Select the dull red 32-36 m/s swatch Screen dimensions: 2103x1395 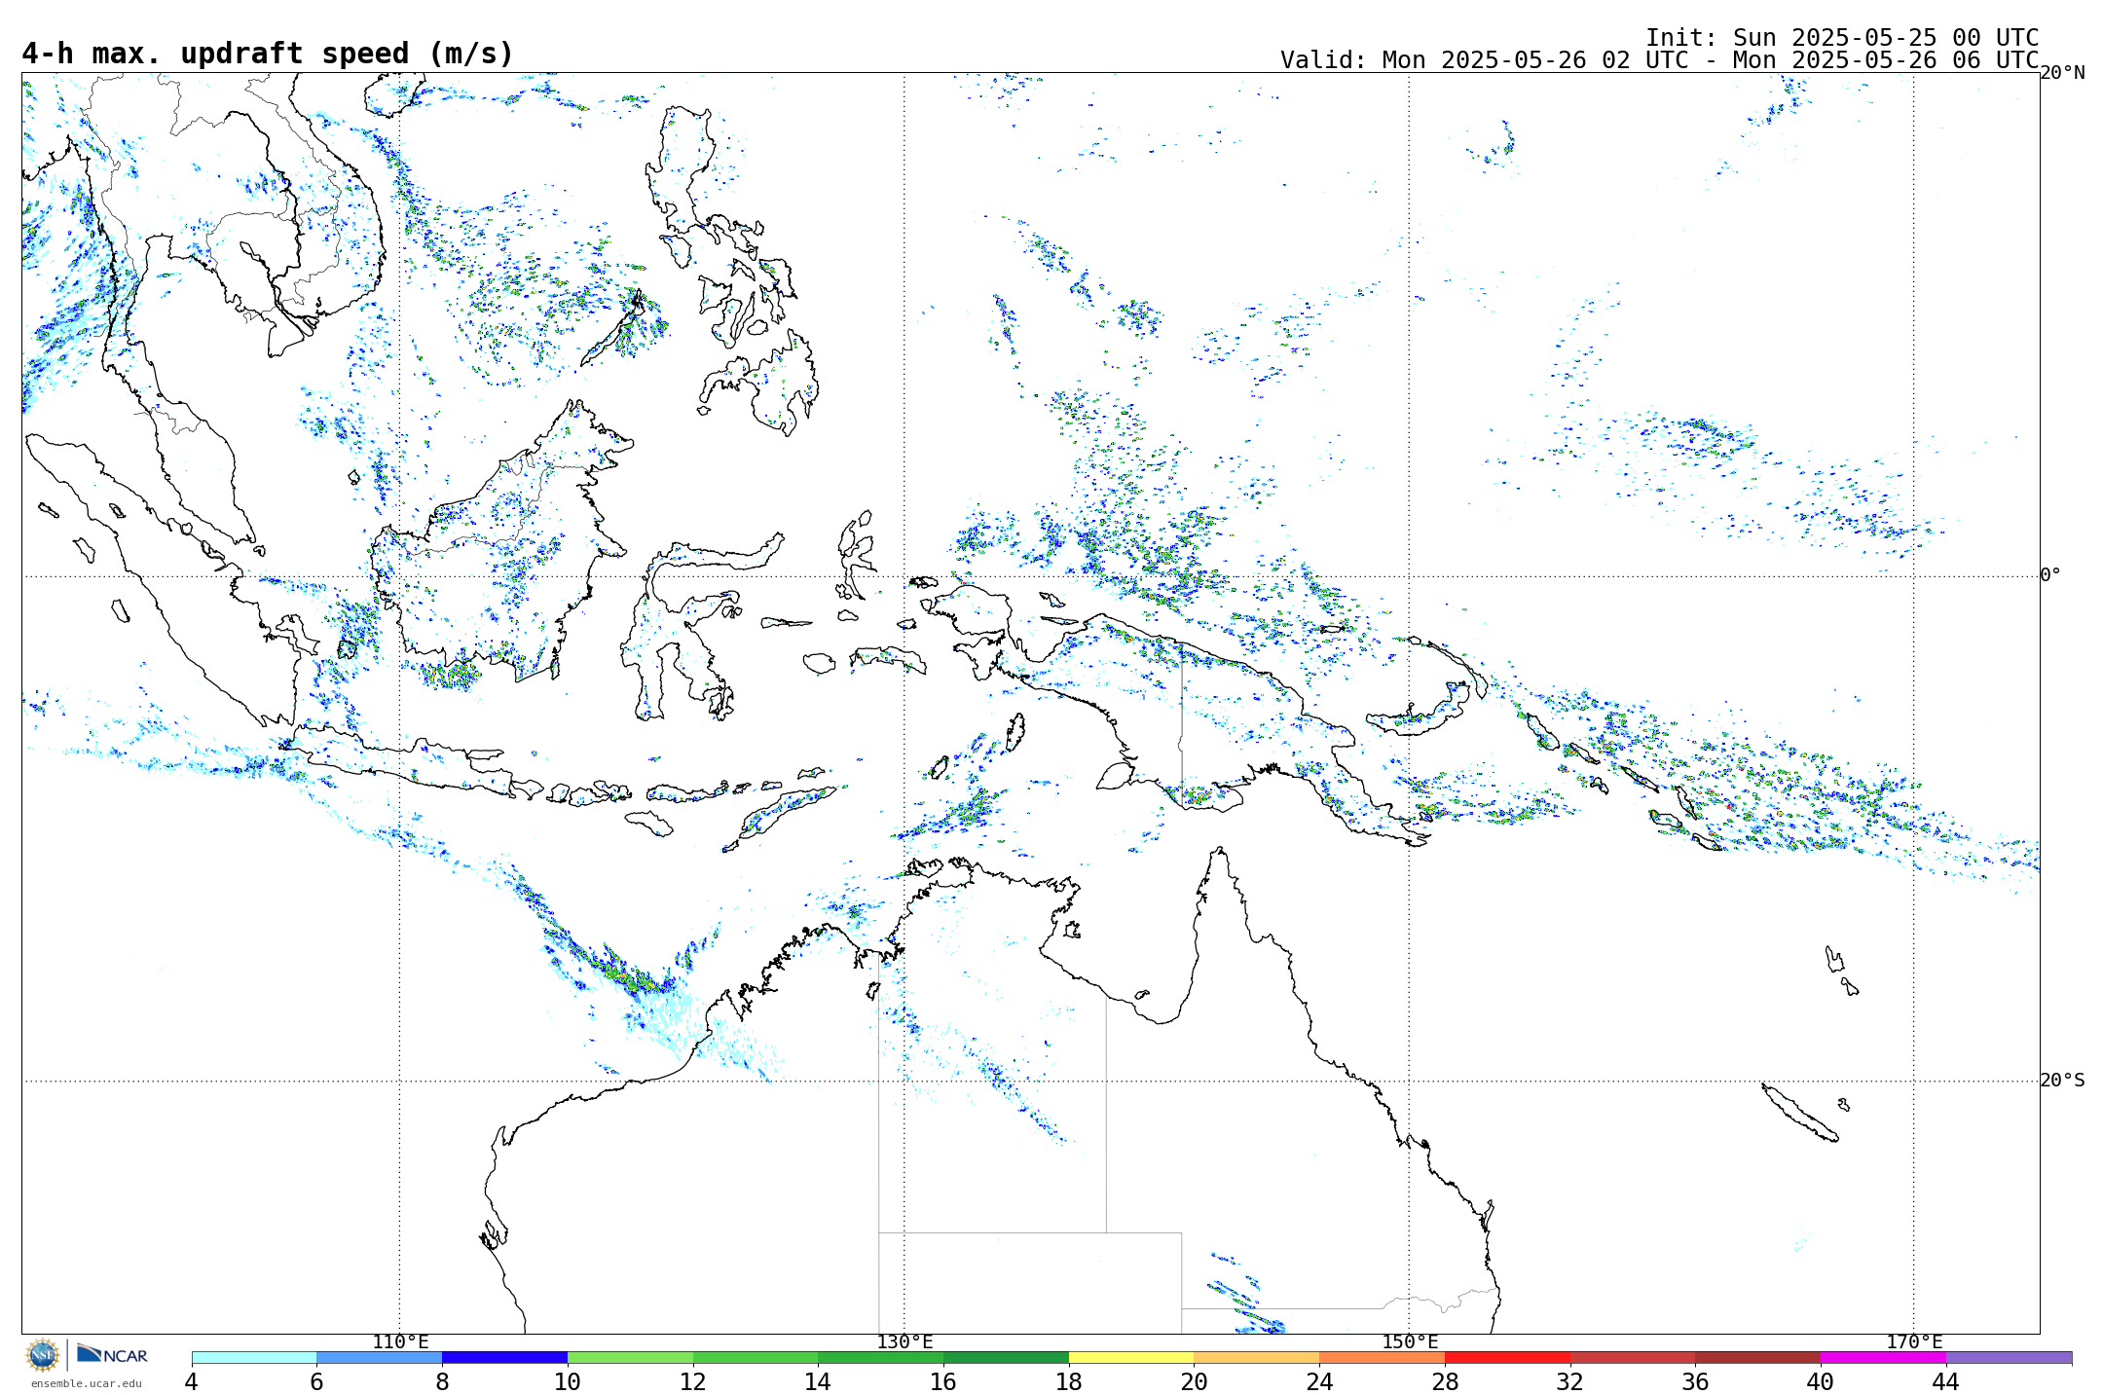point(1633,1357)
